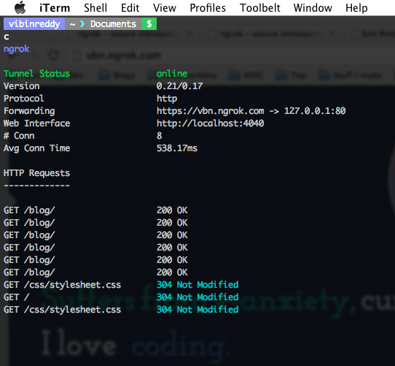
Task: Click the GET / request line
Action: 16,297
